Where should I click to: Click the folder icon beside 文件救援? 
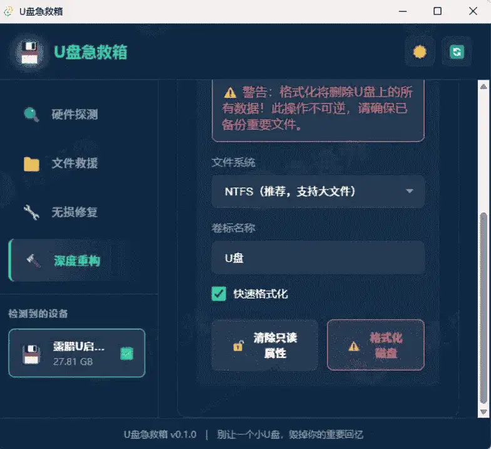point(31,164)
